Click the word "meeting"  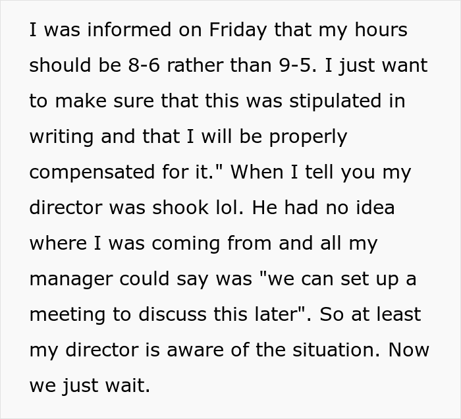click(67, 315)
